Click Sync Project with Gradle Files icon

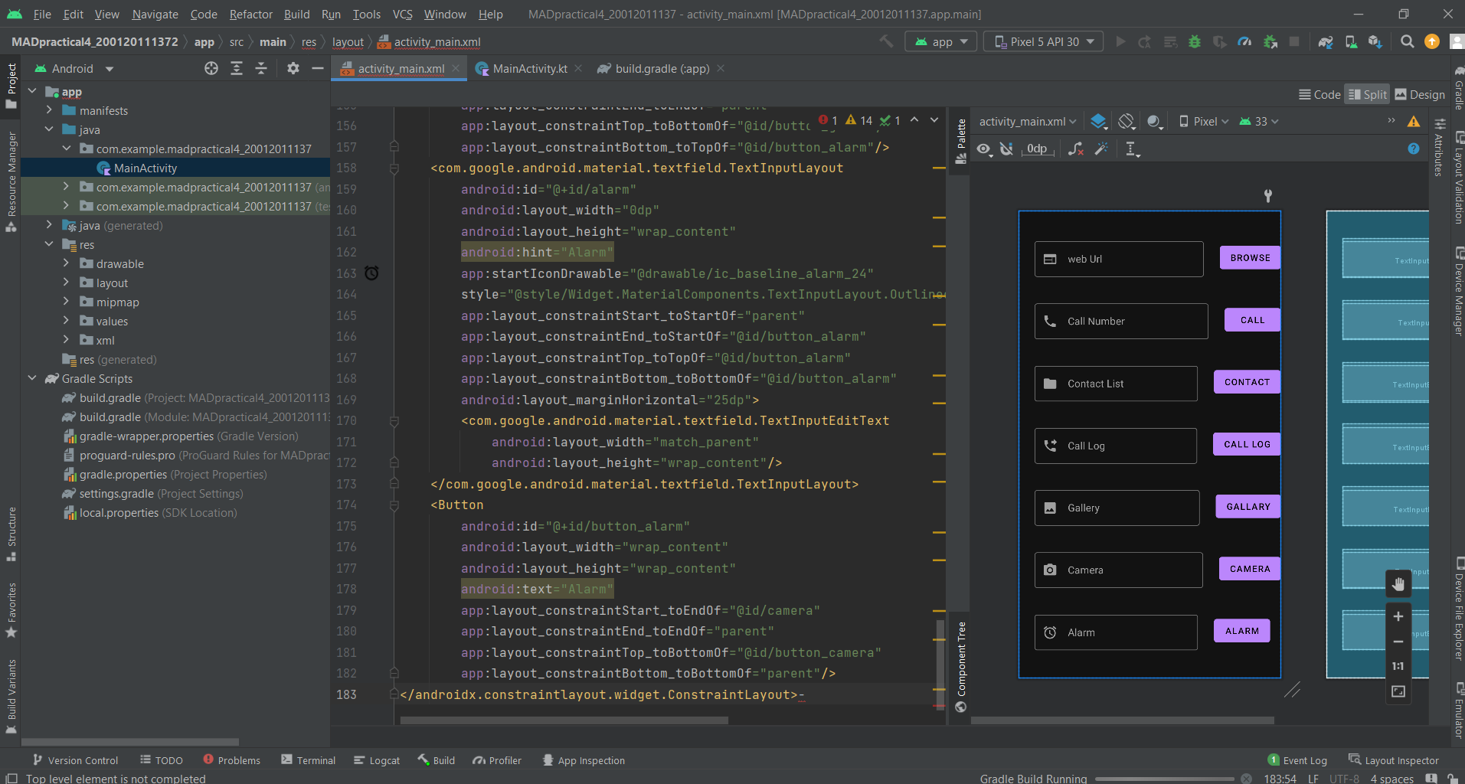[x=1326, y=42]
